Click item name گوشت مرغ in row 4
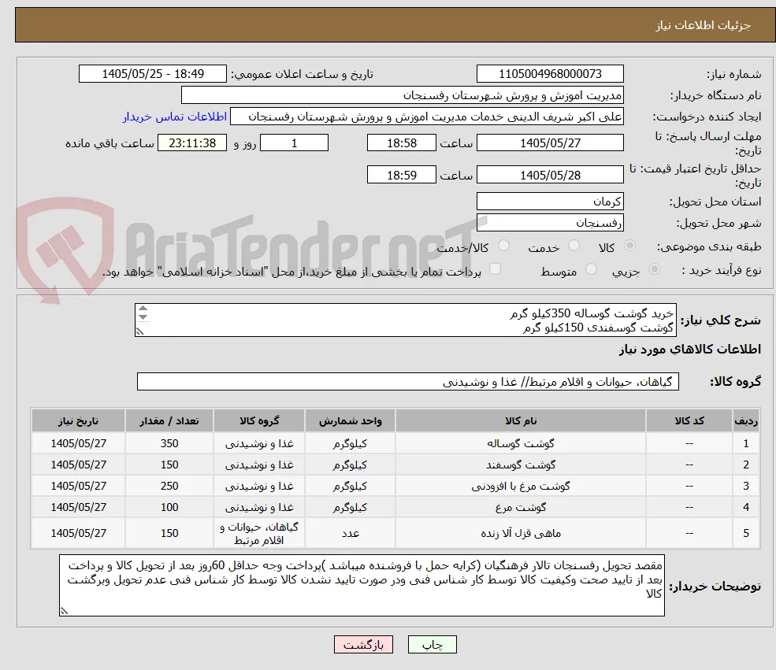The width and height of the screenshot is (776, 670). [521, 507]
